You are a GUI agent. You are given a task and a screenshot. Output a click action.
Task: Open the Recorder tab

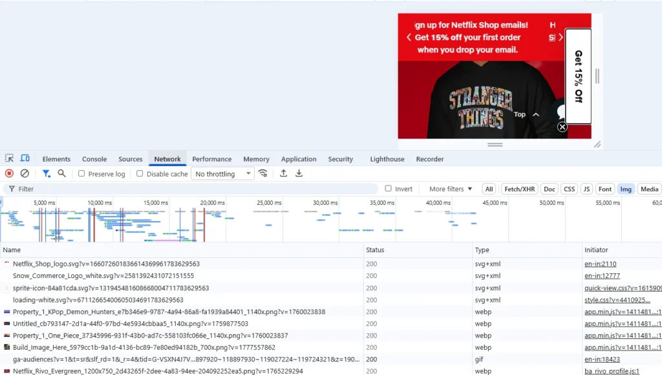coord(430,159)
